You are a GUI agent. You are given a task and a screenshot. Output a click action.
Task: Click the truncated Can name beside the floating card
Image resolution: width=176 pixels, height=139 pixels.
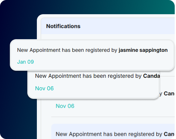click(169, 94)
